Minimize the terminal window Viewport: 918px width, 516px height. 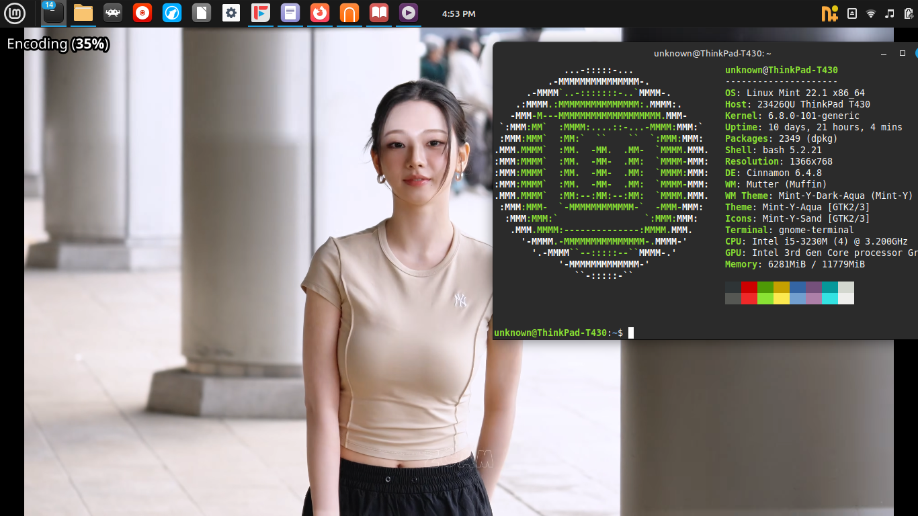click(884, 53)
